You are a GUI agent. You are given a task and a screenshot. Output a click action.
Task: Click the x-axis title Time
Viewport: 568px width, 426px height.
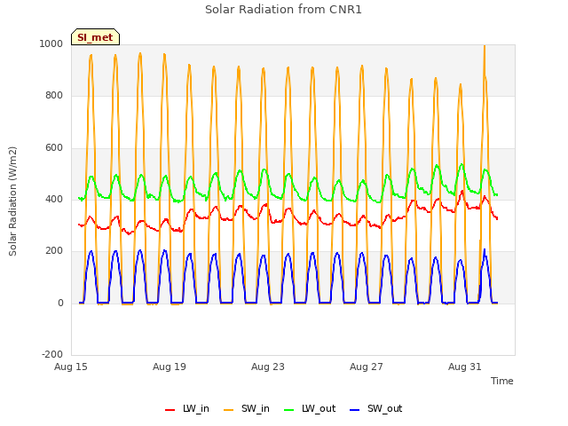point(501,381)
